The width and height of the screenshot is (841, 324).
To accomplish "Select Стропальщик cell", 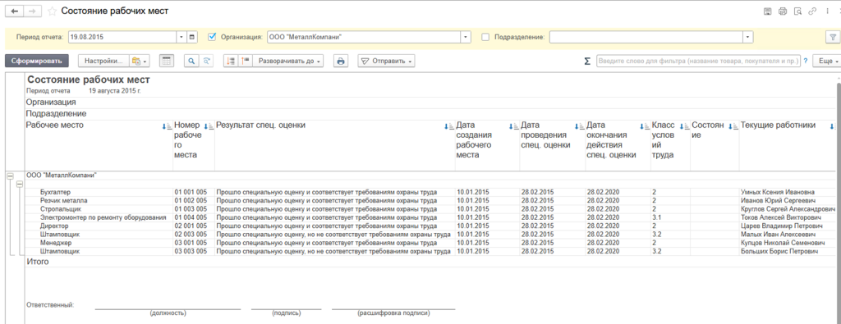I will (61, 209).
